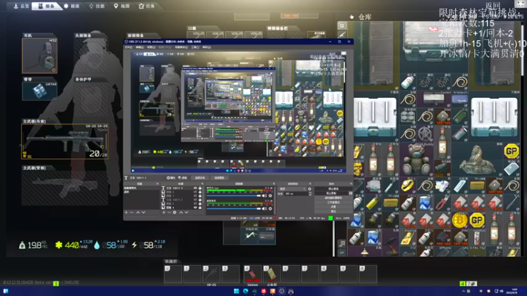Click the Salewa in quick slot 4

(x=253, y=274)
